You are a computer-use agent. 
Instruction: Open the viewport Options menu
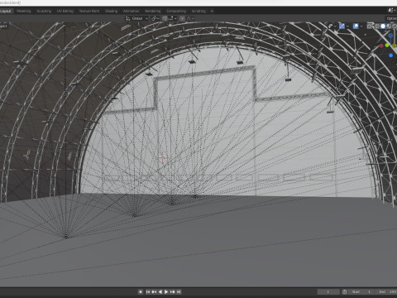tap(391, 18)
